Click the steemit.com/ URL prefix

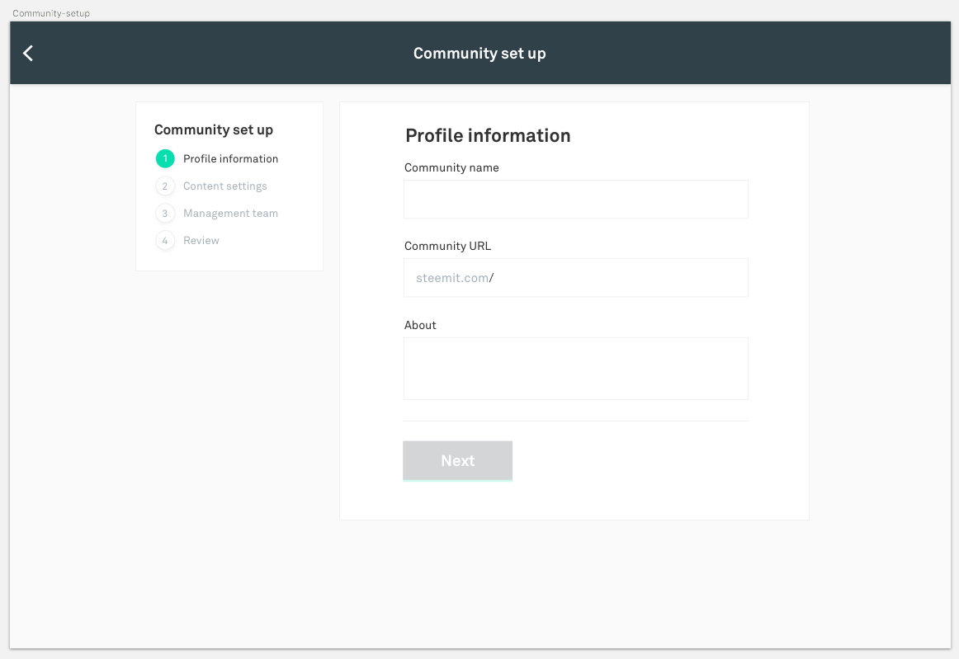(x=454, y=278)
